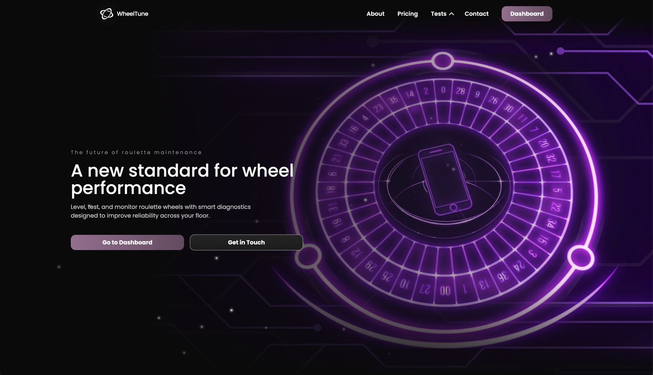
Task: Click the WheelTune orbit logo icon
Action: point(107,14)
